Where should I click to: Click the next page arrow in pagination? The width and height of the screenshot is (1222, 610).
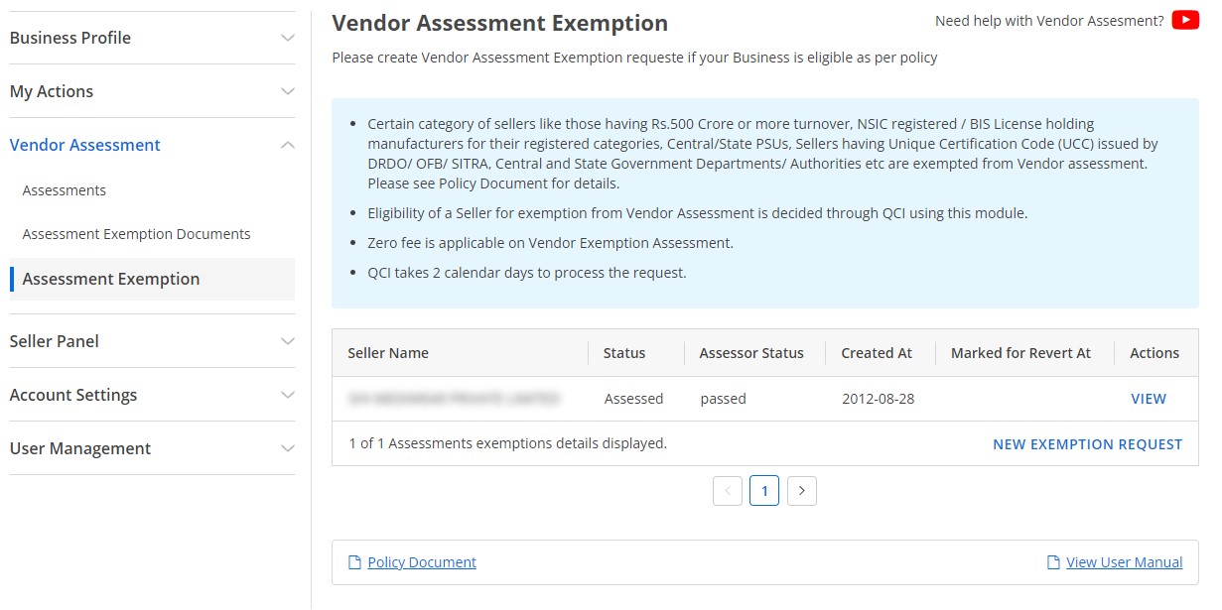802,490
